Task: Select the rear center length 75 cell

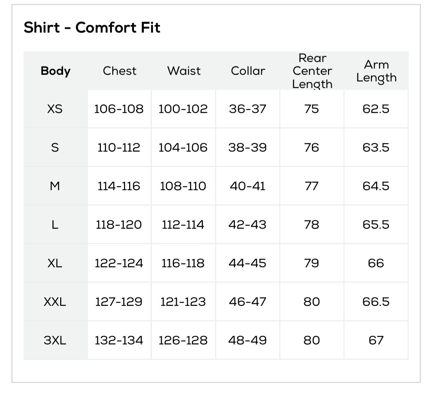Action: [x=311, y=109]
